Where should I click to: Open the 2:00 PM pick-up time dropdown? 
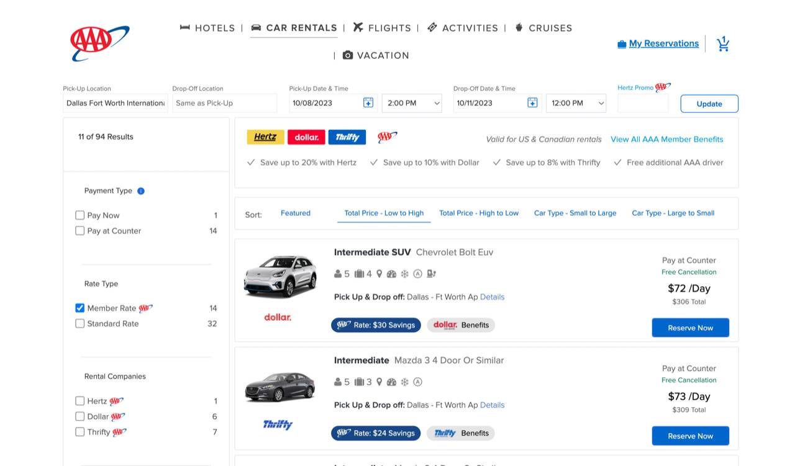coord(411,102)
